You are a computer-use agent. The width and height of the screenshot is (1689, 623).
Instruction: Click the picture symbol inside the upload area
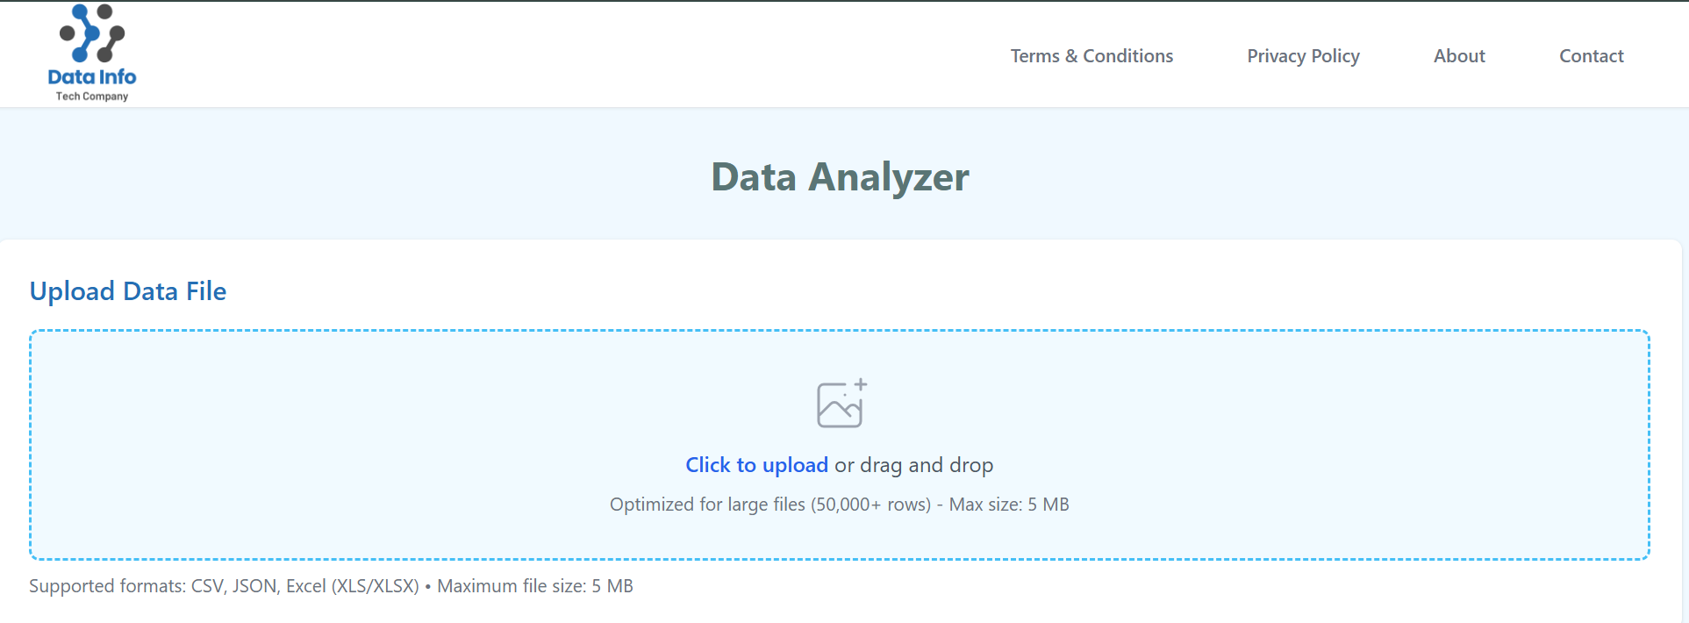tap(840, 403)
